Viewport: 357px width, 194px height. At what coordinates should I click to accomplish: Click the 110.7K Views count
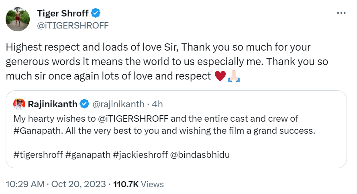tap(139, 184)
